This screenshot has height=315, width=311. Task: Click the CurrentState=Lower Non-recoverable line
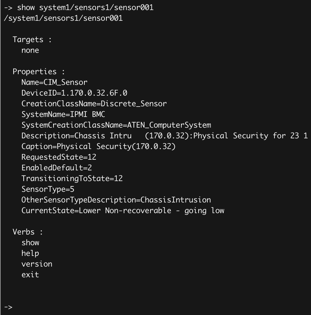(x=123, y=211)
